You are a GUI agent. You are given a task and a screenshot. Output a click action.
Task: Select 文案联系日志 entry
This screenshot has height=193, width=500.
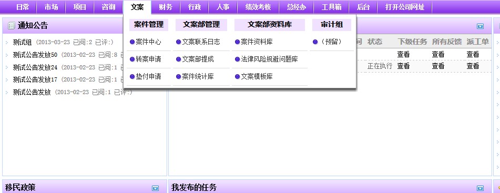tap(201, 42)
